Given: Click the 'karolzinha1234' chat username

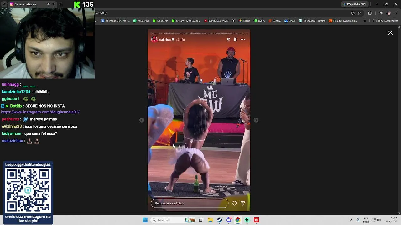Looking at the screenshot, I should pyautogui.click(x=16, y=92).
